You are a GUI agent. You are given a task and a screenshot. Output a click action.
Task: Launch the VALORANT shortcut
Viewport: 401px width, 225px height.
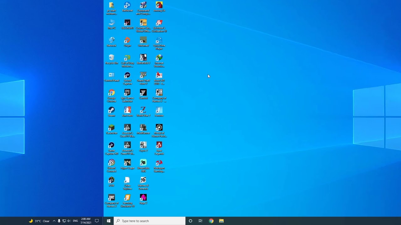127,25
